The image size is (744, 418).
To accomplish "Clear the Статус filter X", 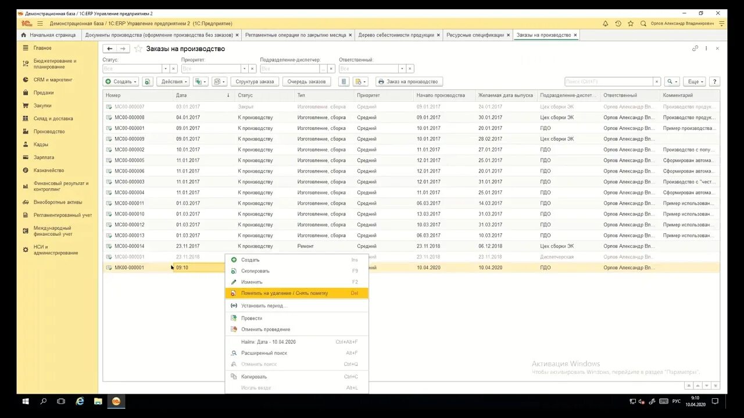I will pyautogui.click(x=173, y=69).
